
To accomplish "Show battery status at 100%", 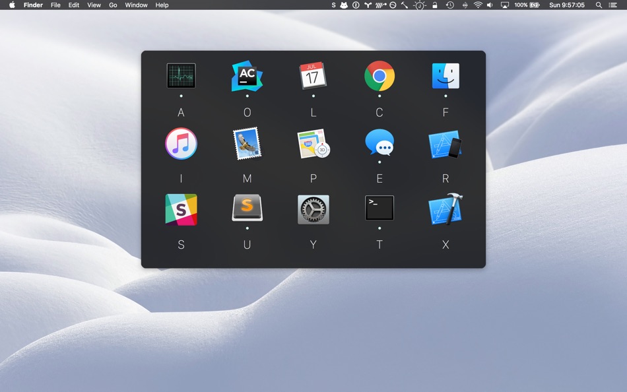I will [x=527, y=5].
